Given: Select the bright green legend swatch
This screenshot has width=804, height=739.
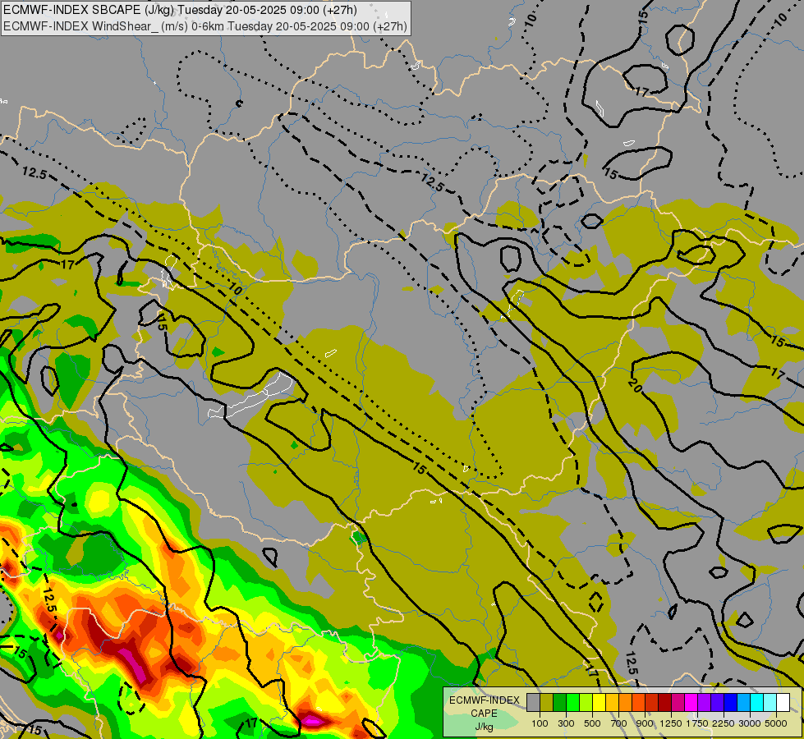Looking at the screenshot, I should (572, 702).
